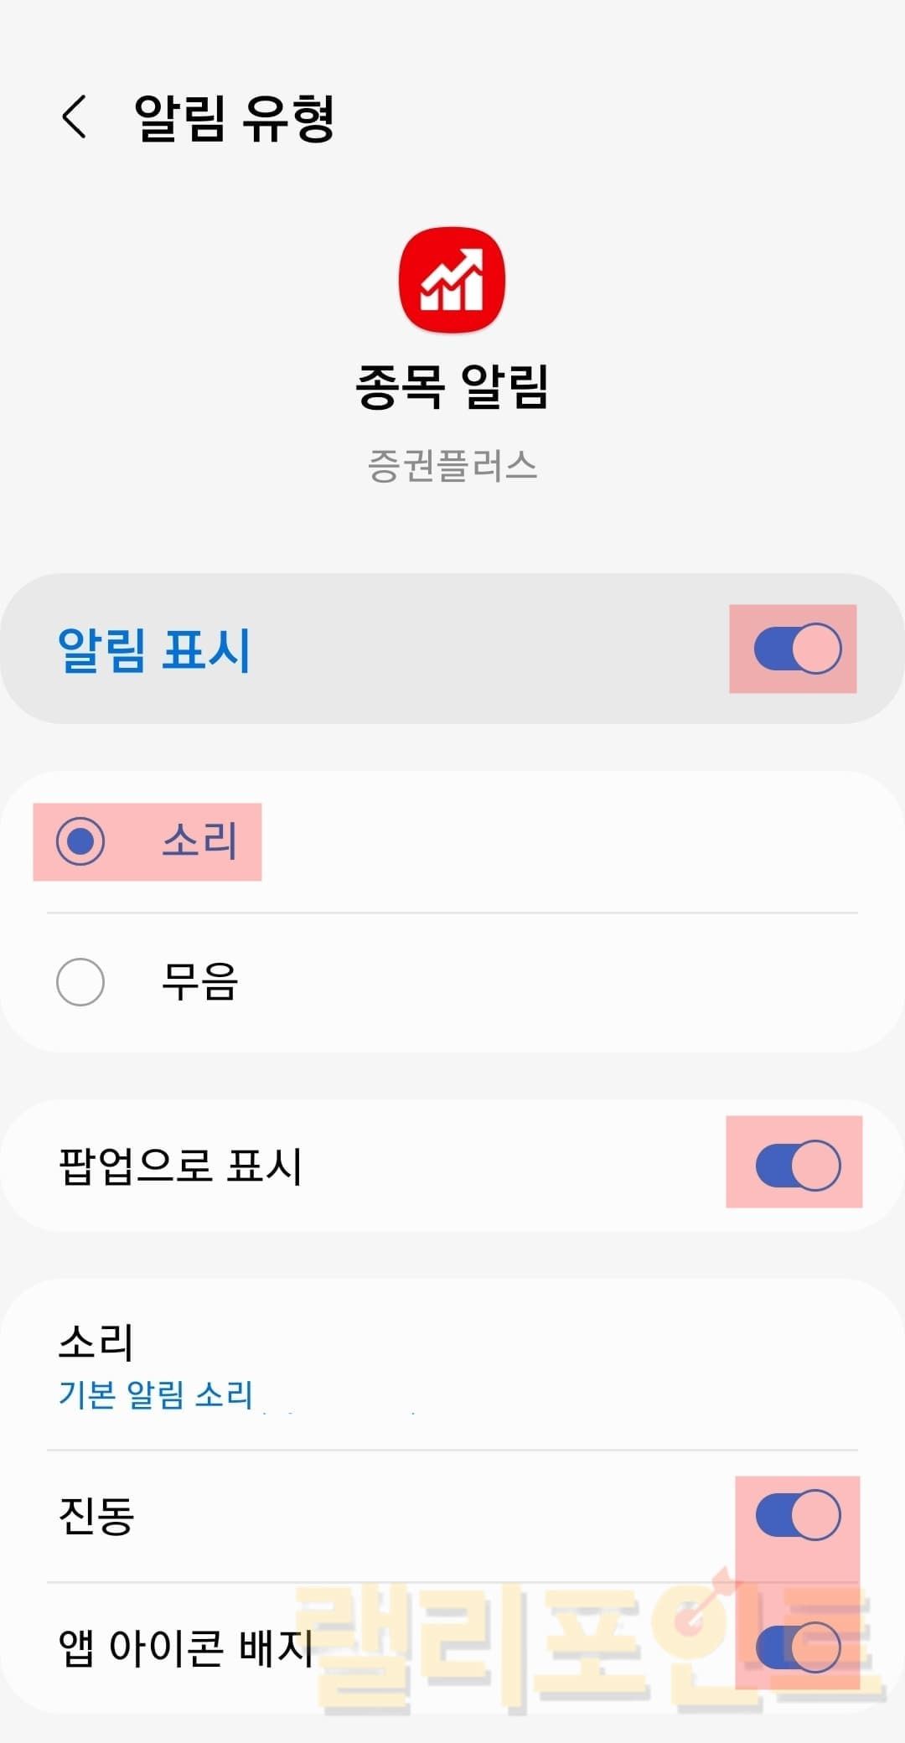Tap the back arrow beside 알림 유형

[x=75, y=116]
